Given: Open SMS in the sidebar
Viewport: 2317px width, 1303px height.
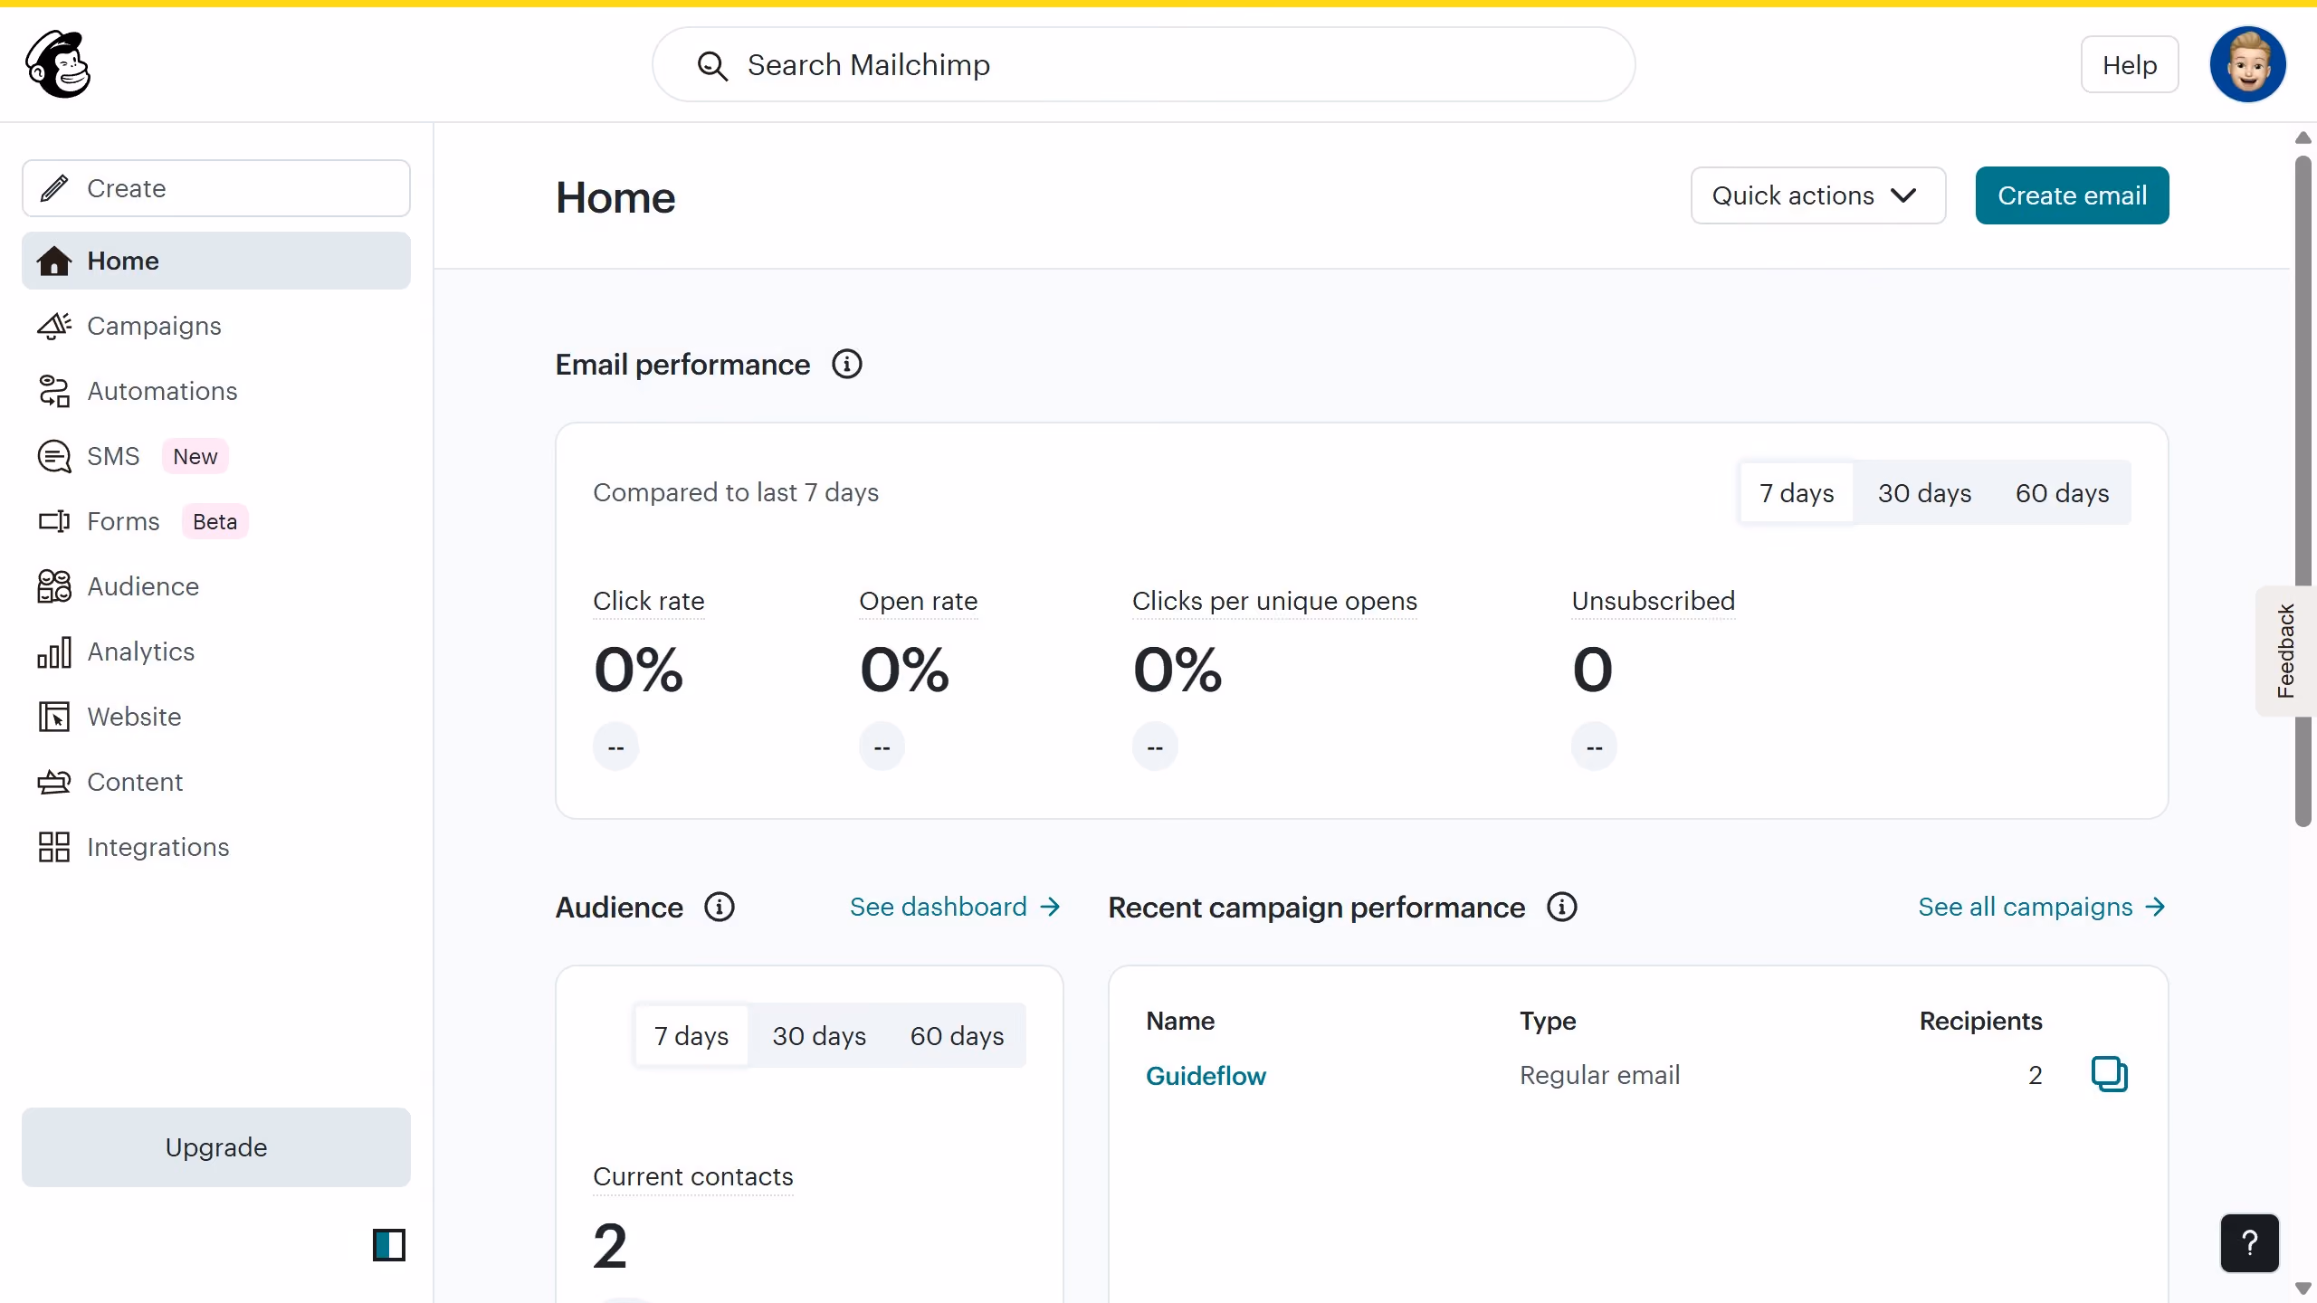Looking at the screenshot, I should [216, 456].
